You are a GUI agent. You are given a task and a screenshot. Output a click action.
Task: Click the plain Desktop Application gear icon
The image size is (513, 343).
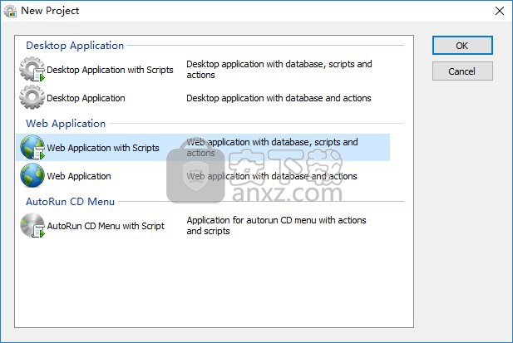32,97
